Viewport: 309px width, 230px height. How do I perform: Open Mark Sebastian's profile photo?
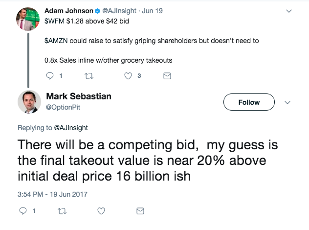(29, 102)
